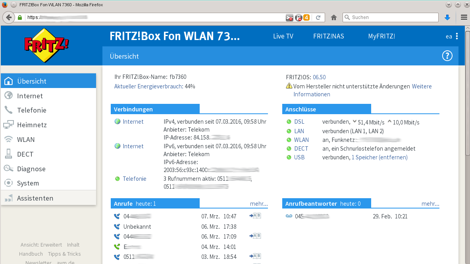Click the Tipps & Tricks footer link
This screenshot has height=264, width=470.
pyautogui.click(x=64, y=254)
